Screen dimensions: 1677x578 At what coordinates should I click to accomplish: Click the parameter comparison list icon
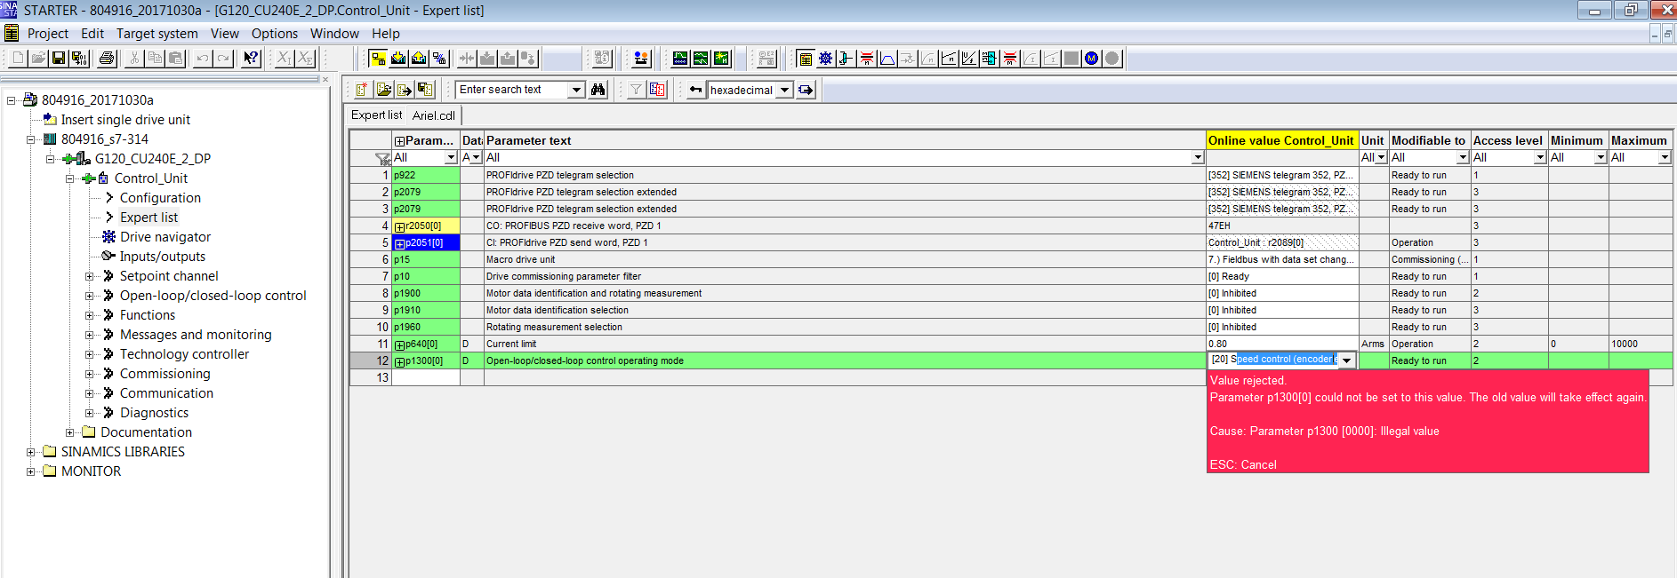(x=658, y=90)
